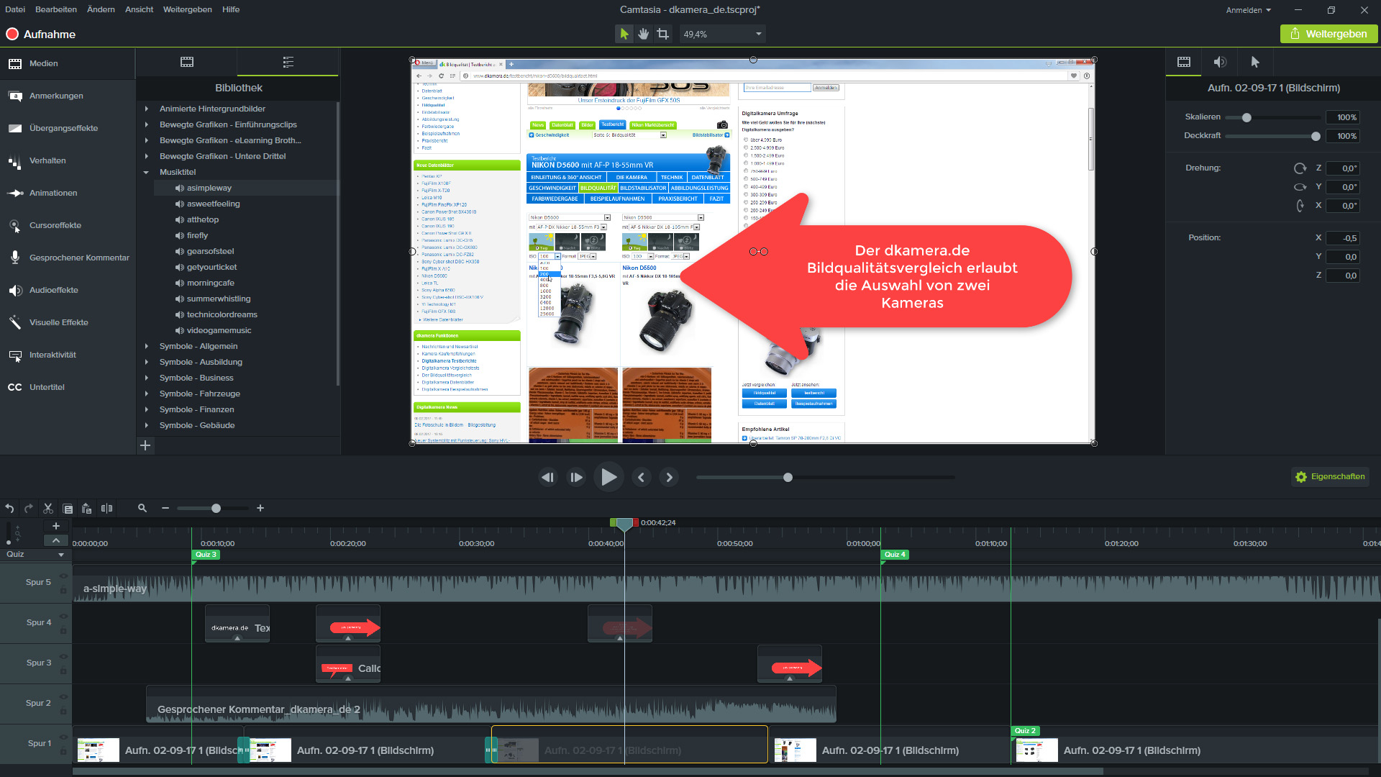Redo the action in timeline toolbar
Screen dimensions: 1381x777
29,509
